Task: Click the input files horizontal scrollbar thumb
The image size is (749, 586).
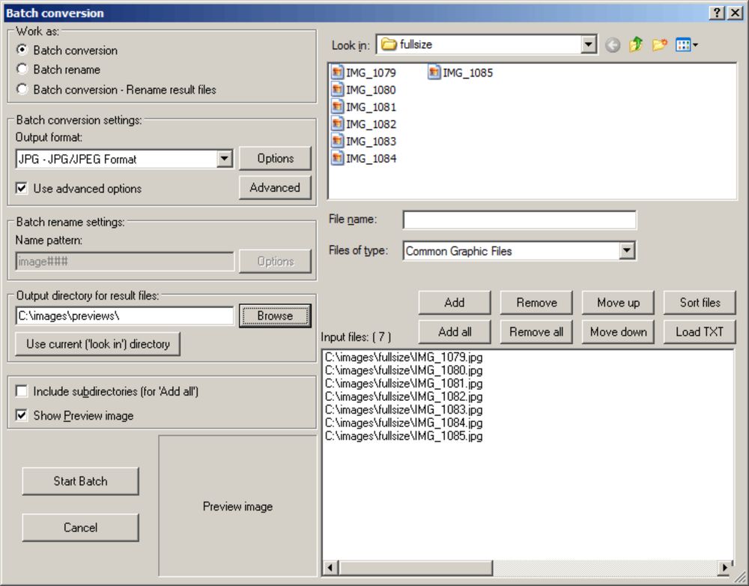Action: (x=416, y=567)
